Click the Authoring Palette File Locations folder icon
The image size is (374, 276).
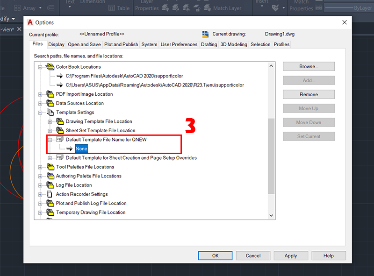point(50,176)
